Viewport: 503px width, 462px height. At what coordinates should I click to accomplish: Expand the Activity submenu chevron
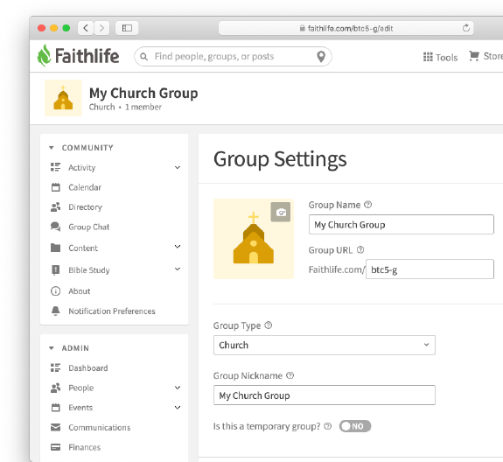[x=178, y=167]
